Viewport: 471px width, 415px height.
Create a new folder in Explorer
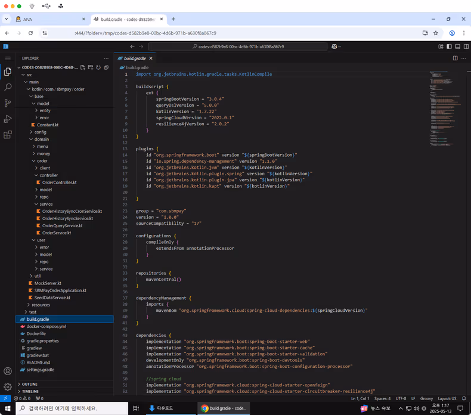point(91,67)
